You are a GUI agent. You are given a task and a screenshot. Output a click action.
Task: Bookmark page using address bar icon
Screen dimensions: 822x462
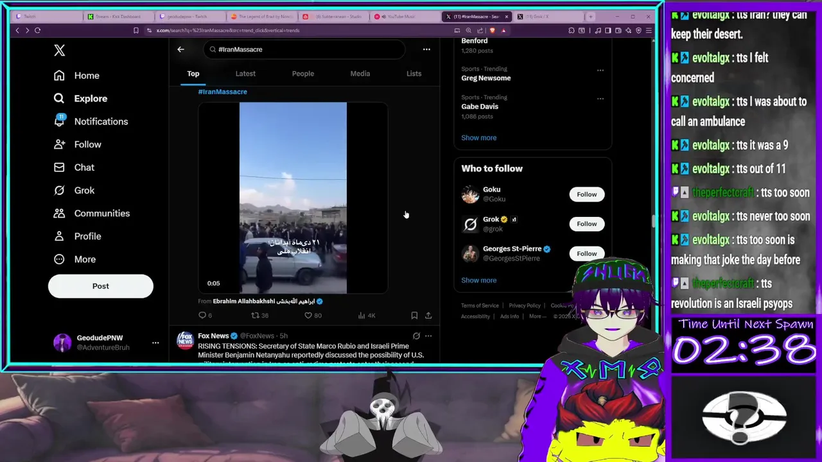point(136,30)
